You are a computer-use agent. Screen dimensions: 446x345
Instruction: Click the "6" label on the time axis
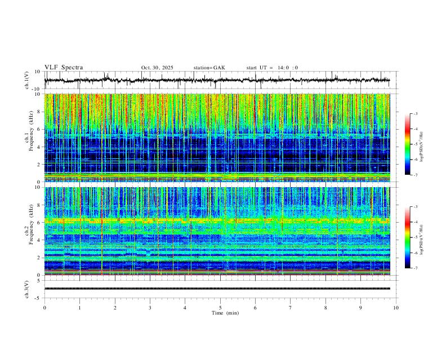pos(256,308)
